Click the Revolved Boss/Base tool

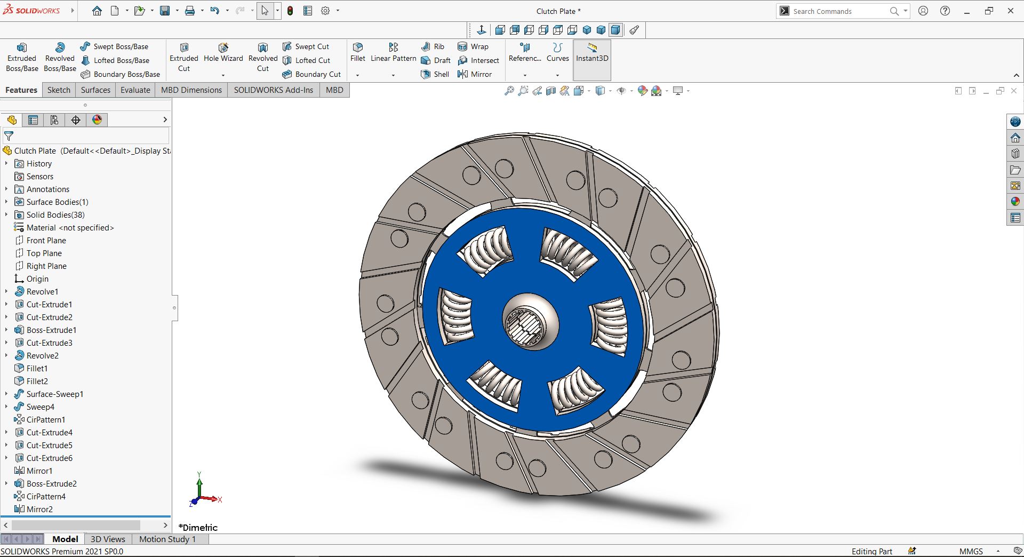click(60, 57)
